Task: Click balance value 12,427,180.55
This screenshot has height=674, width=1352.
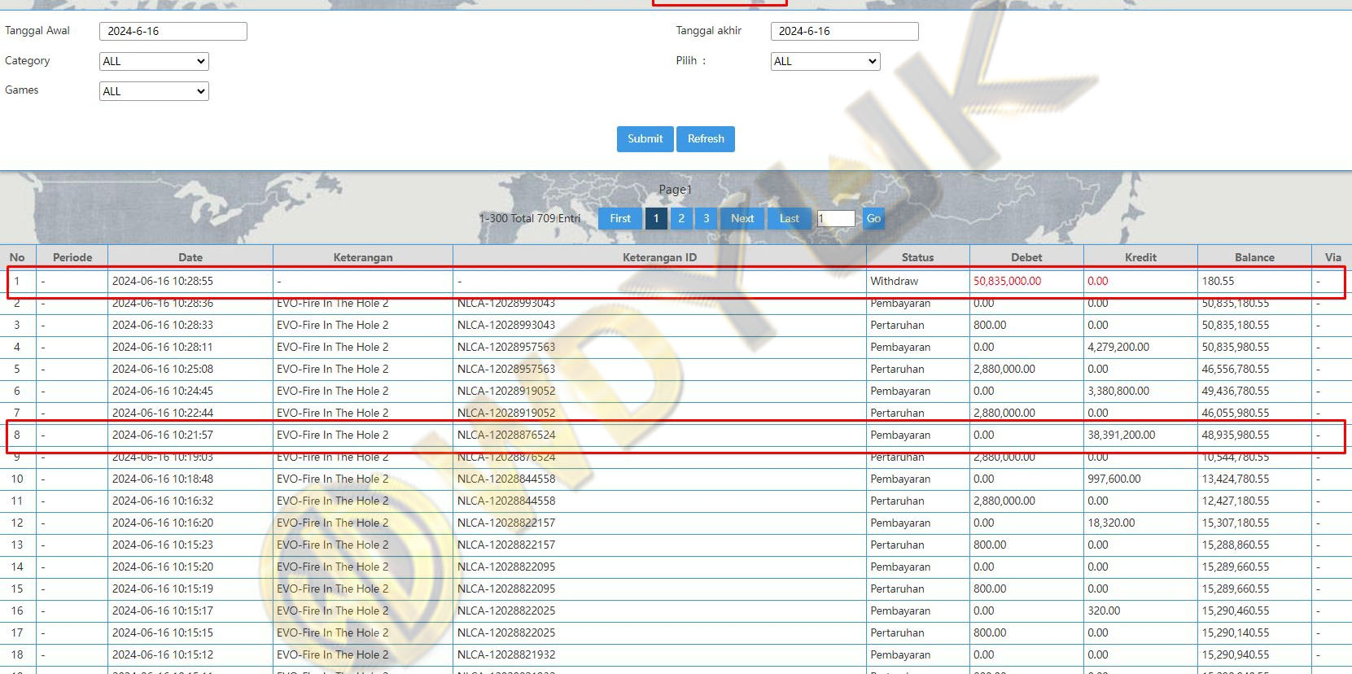Action: (1236, 501)
